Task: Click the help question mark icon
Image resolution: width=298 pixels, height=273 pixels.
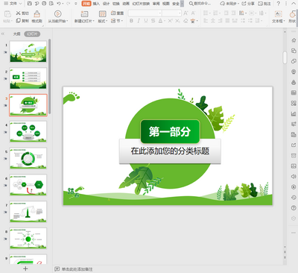Action: (279, 4)
